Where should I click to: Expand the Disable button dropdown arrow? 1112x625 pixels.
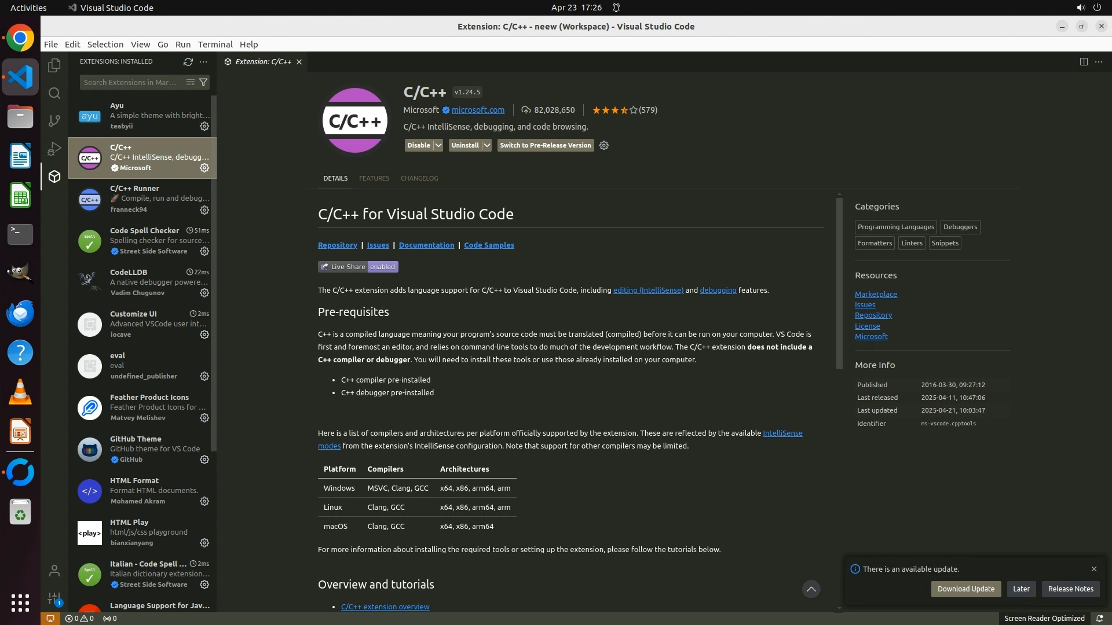438,145
